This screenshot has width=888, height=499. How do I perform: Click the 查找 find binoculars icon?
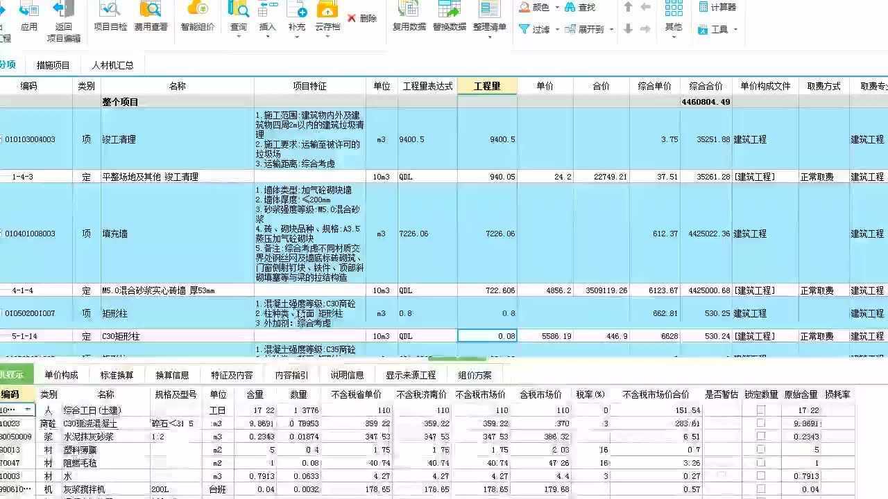(x=570, y=7)
